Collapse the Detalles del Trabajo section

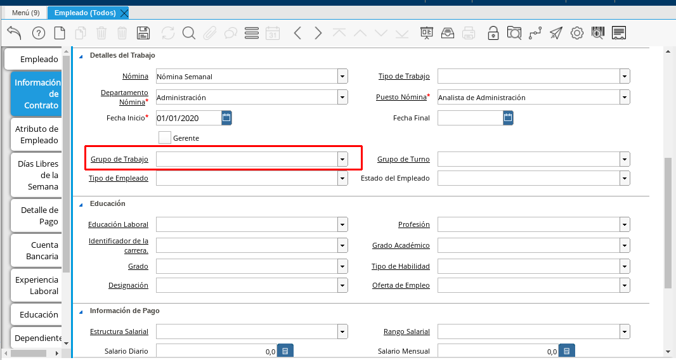pyautogui.click(x=81, y=56)
